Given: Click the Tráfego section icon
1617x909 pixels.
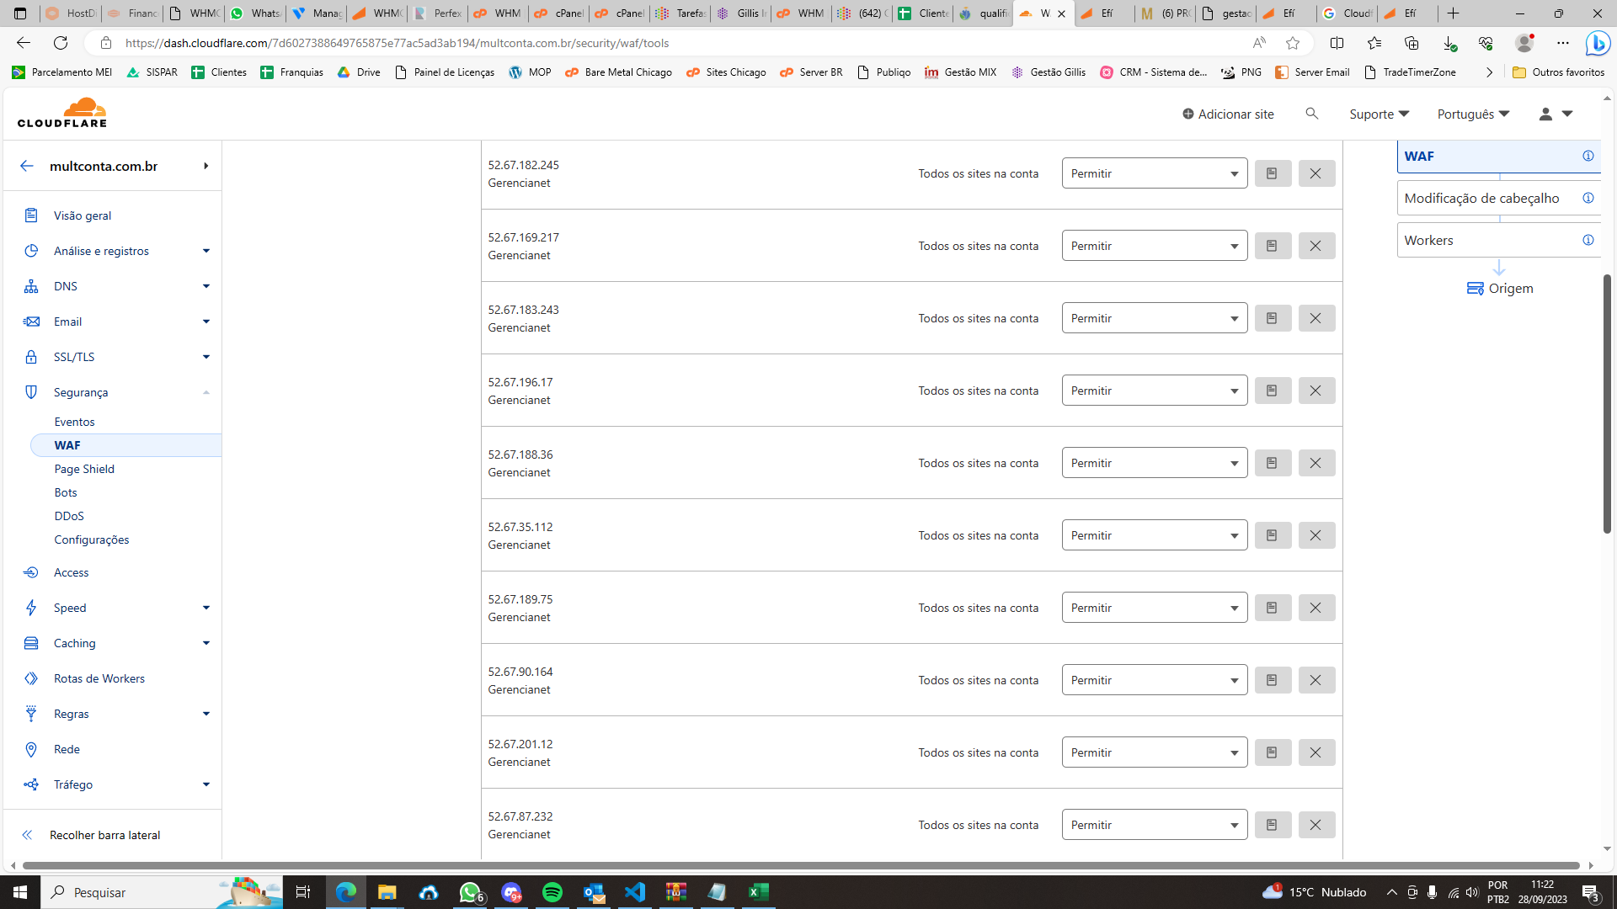Looking at the screenshot, I should point(30,784).
